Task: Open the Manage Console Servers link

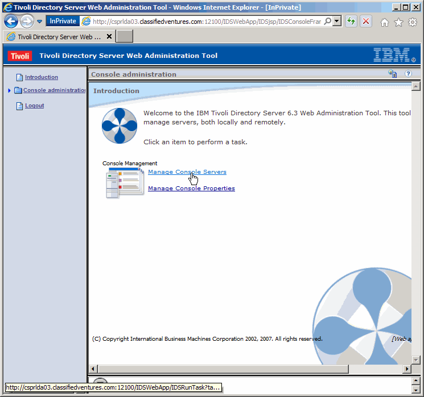Action: coord(187,172)
